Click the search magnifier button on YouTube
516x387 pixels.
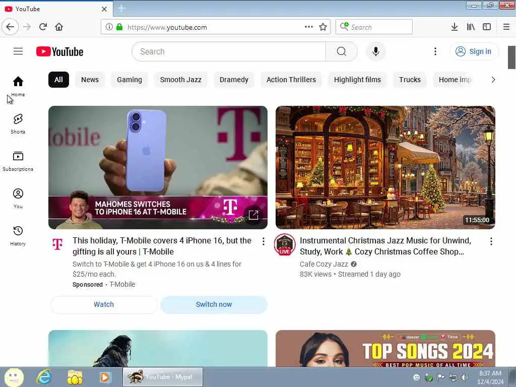coord(341,51)
